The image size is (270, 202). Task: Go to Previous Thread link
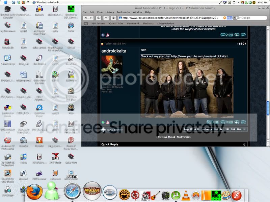pyautogui.click(x=166, y=137)
